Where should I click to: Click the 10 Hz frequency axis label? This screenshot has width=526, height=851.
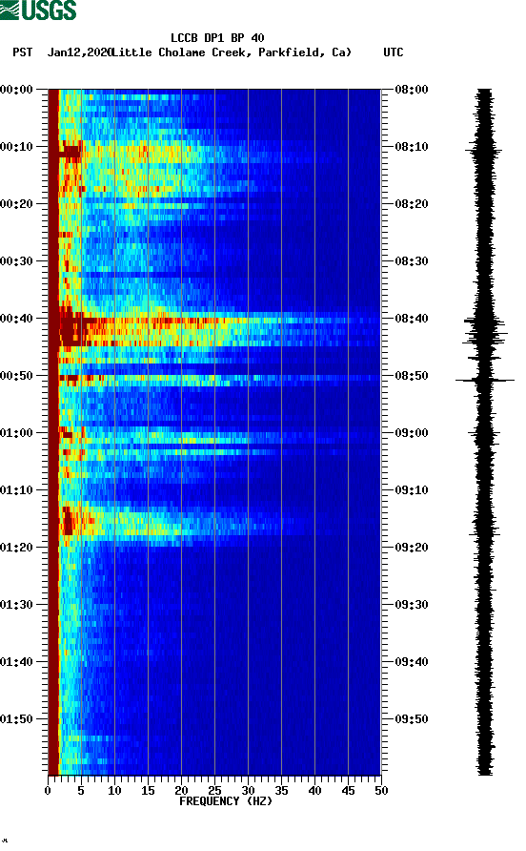tap(114, 791)
